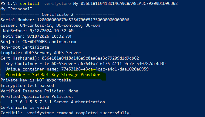Click the Unique container name value
Image resolution: width=205 pixels, height=117 pixels.
105,69
